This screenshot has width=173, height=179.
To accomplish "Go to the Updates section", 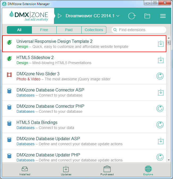I will [66, 171].
